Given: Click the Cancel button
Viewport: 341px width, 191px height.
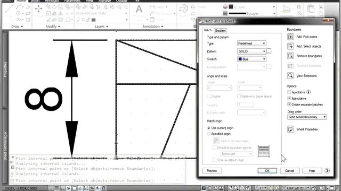Looking at the screenshot, I should click(289, 171).
